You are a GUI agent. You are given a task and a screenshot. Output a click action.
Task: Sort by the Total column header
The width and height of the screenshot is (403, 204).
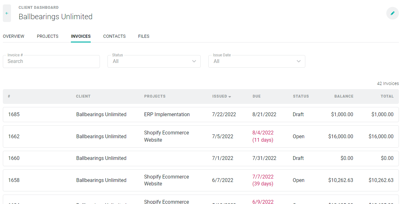[387, 96]
